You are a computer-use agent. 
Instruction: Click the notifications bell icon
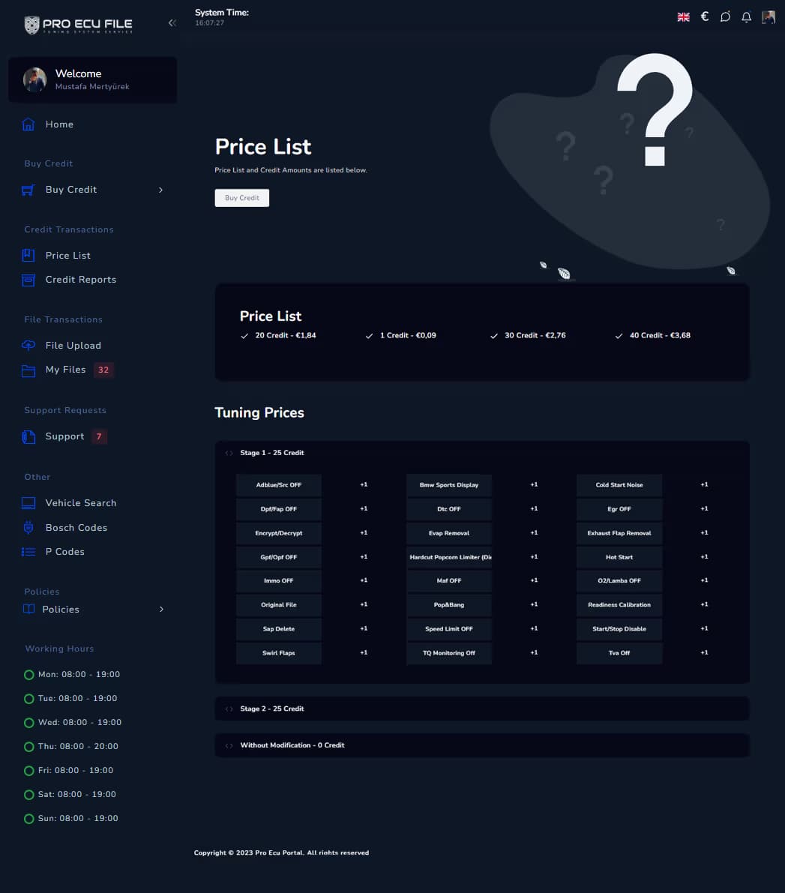tap(746, 16)
